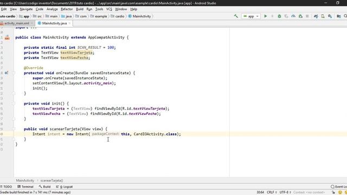Open the Build menu
Viewport: 347px width, 195px height.
tap(80, 9)
